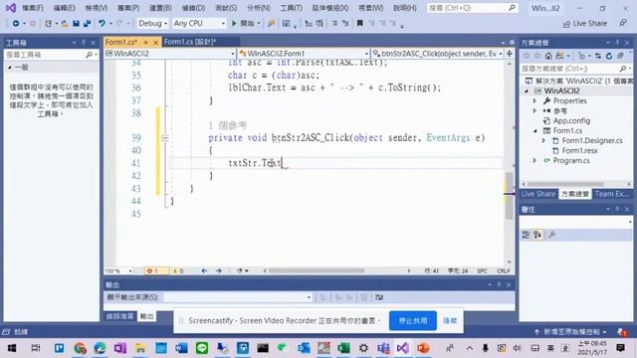The image size is (637, 358).
Task: Click the categorized view icon in Properties panel
Action: pos(527,235)
